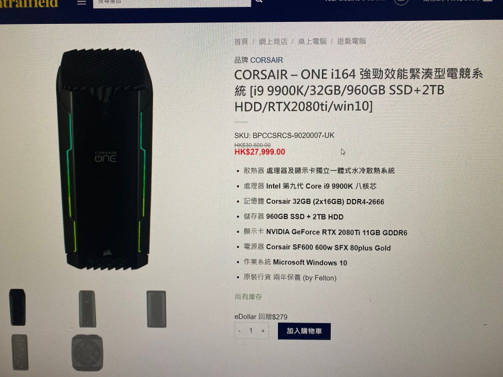The width and height of the screenshot is (503, 377).
Task: Open the account circle icon
Action: click(x=401, y=1)
